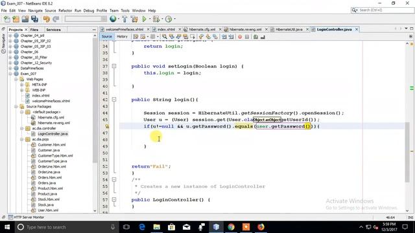415x233 pixels.
Task: Open the project configuration combo box
Action: (86, 19)
